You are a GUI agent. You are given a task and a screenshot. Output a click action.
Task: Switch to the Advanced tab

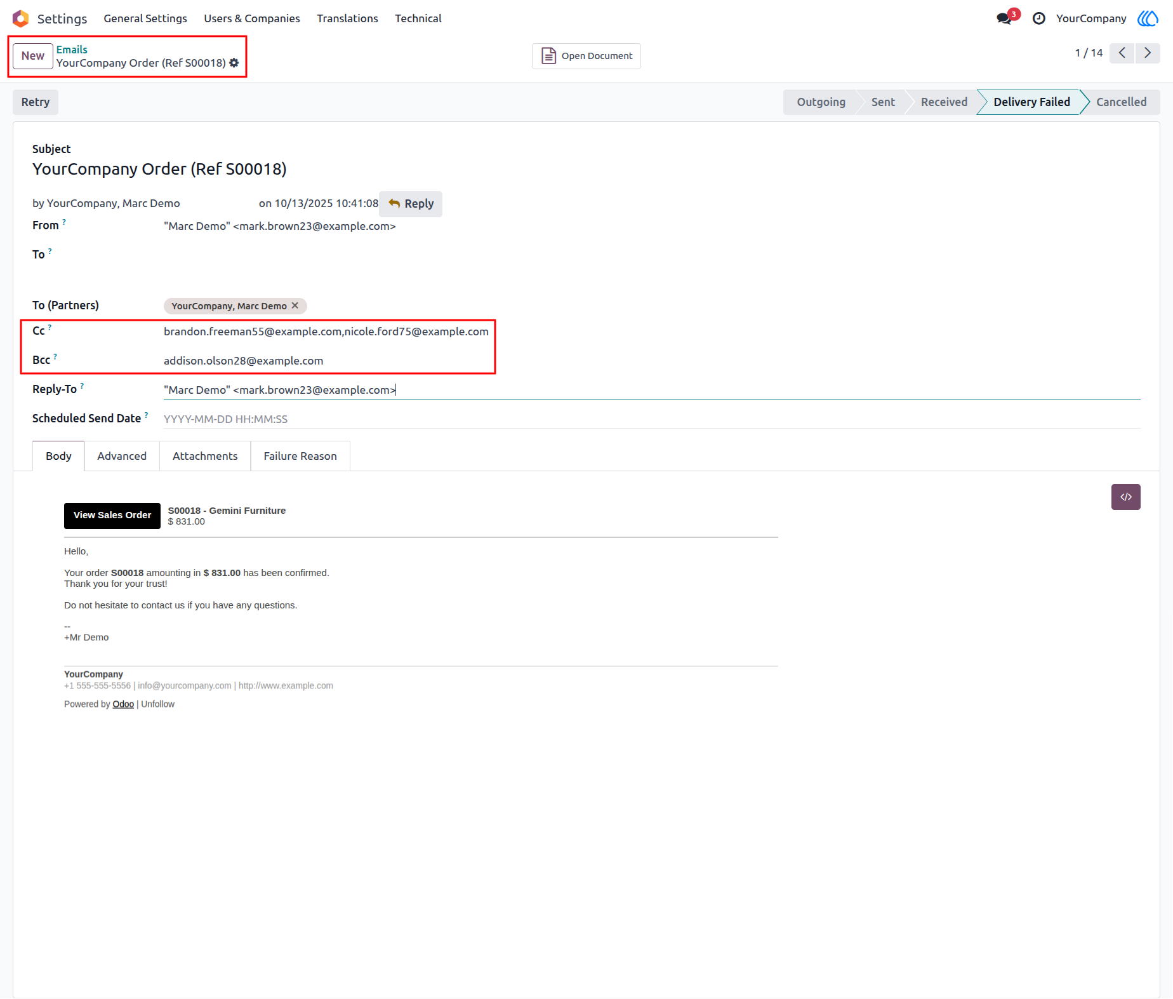coord(122,456)
